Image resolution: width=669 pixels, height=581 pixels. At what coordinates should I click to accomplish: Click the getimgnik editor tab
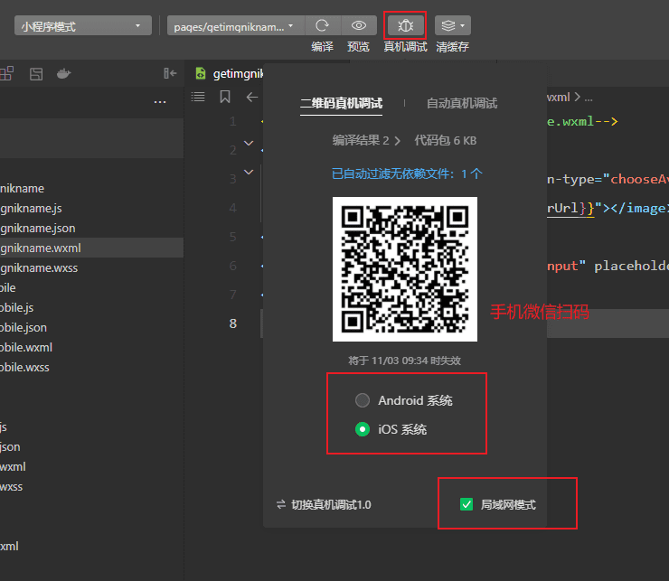(228, 73)
